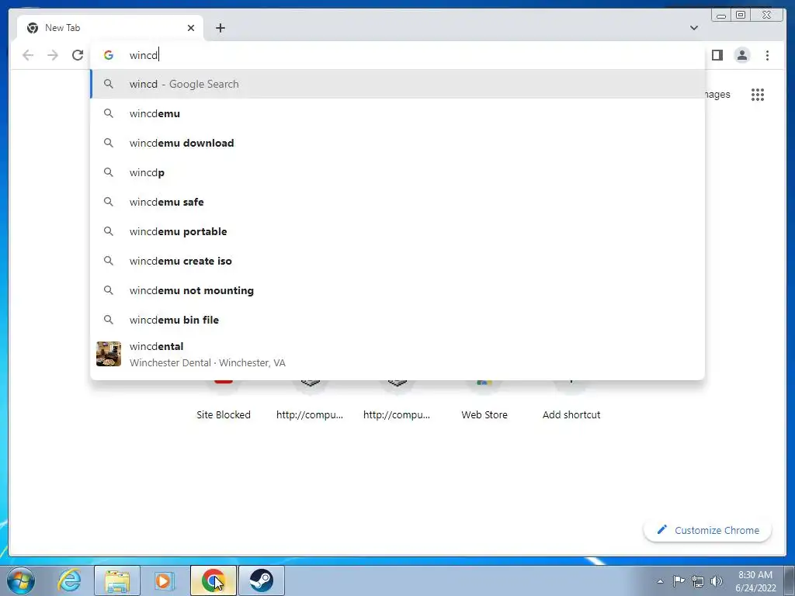This screenshot has width=795, height=596.
Task: Close the New Tab tab
Action: (191, 28)
